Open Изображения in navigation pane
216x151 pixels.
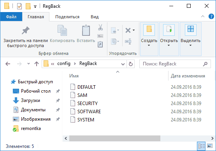coord(36,119)
